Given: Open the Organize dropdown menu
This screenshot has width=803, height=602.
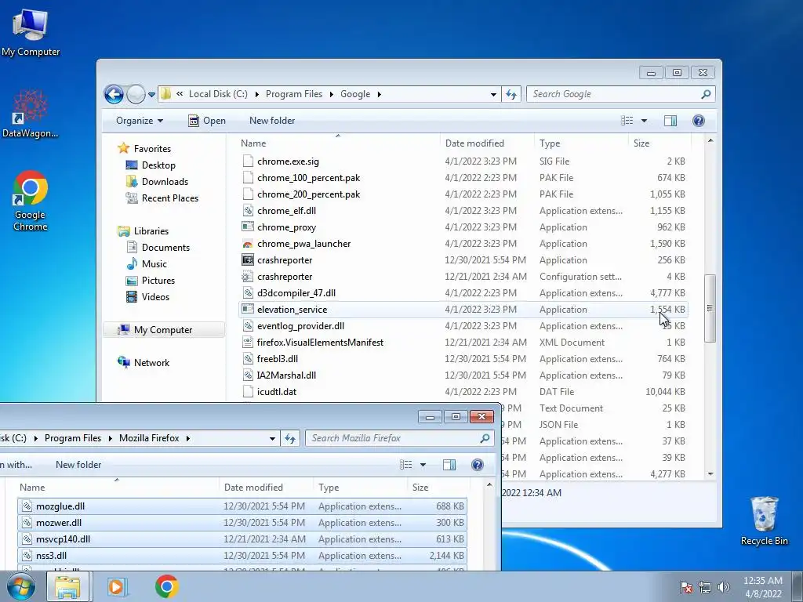Looking at the screenshot, I should 140,121.
